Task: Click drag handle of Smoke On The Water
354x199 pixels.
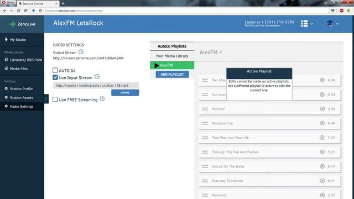Action: pos(205,166)
